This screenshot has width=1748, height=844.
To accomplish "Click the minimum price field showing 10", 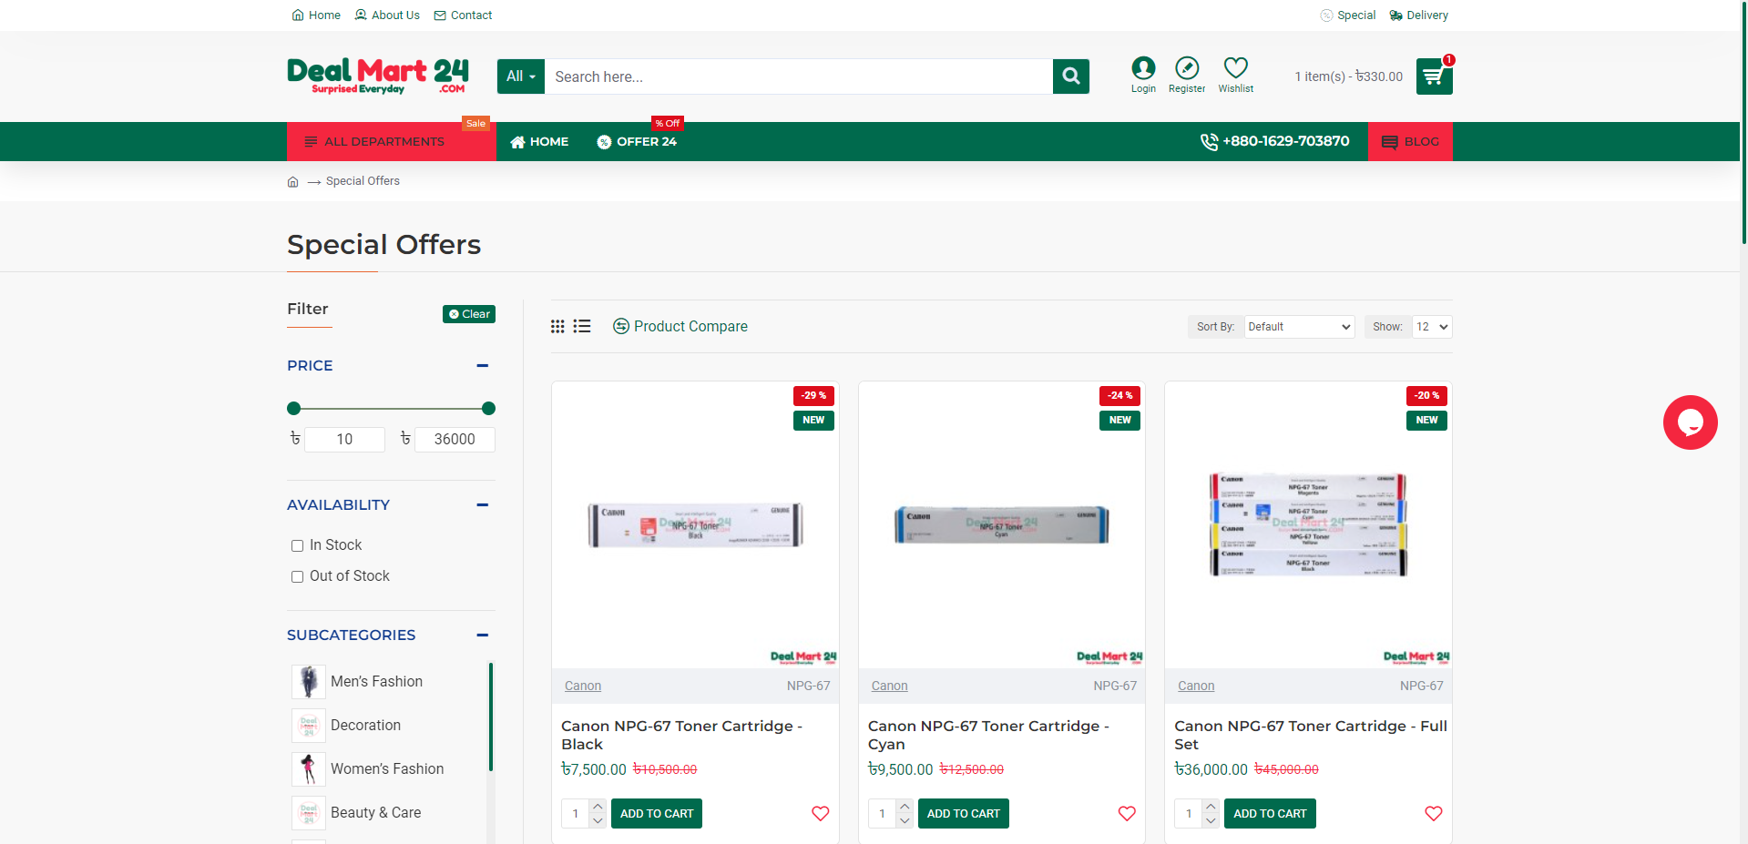I will (x=344, y=439).
